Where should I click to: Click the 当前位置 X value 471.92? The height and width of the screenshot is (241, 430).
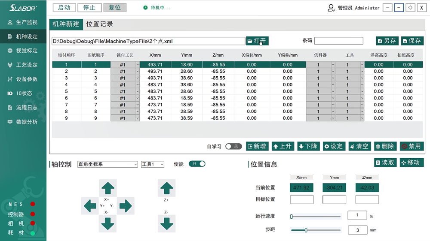coord(301,188)
